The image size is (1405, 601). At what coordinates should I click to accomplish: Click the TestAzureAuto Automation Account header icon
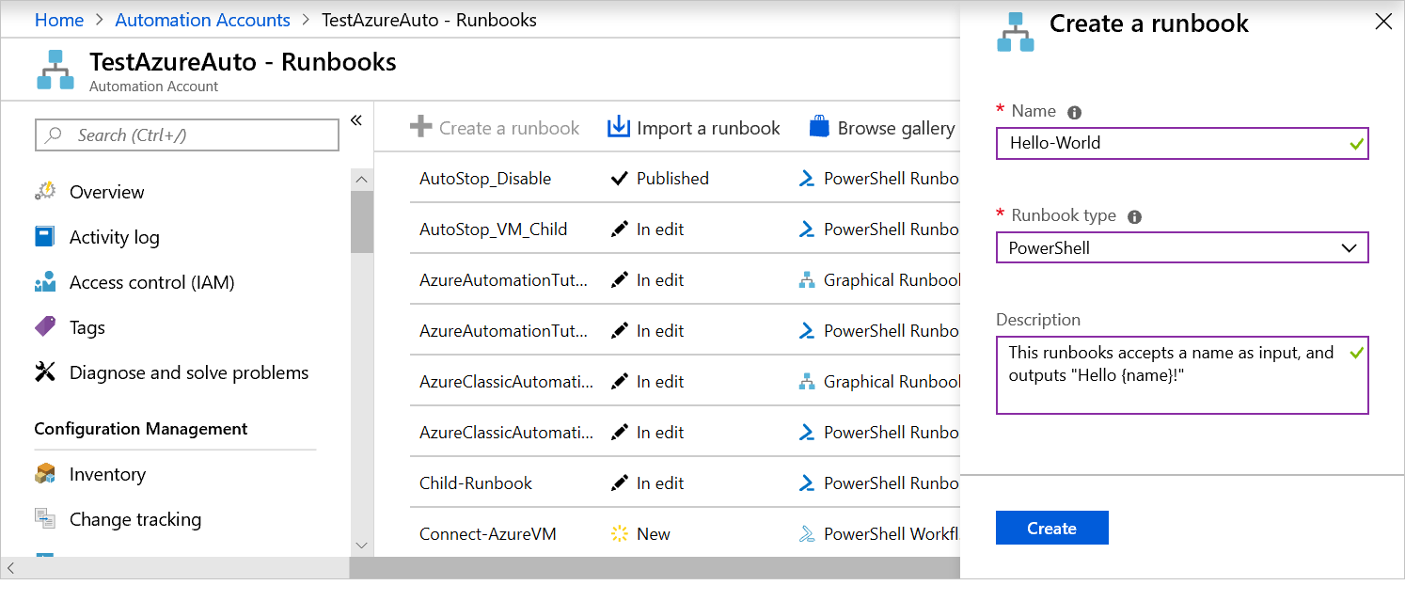tap(55, 71)
